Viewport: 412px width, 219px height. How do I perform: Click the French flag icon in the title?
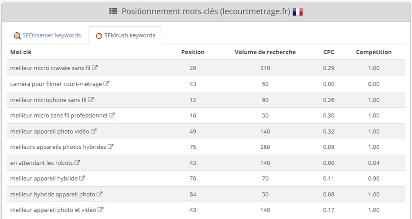coord(298,12)
